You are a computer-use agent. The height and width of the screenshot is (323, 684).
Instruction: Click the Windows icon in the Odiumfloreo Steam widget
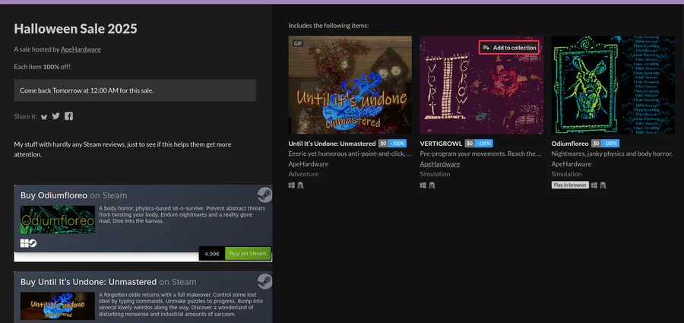tap(24, 243)
